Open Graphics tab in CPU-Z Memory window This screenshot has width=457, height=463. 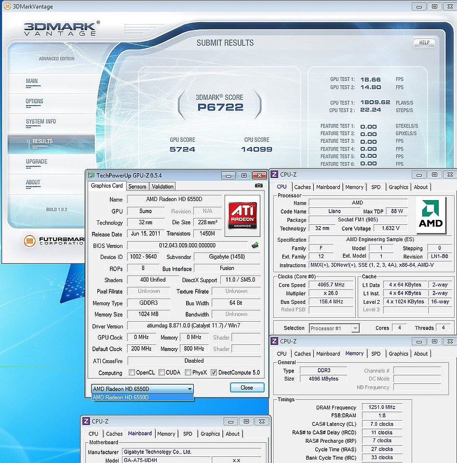[398, 354]
